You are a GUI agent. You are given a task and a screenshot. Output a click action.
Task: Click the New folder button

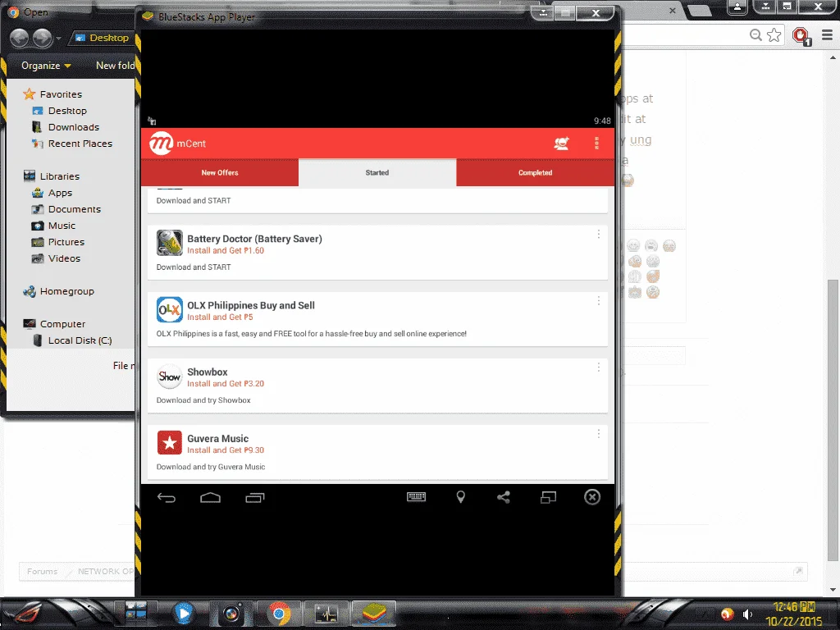(115, 66)
